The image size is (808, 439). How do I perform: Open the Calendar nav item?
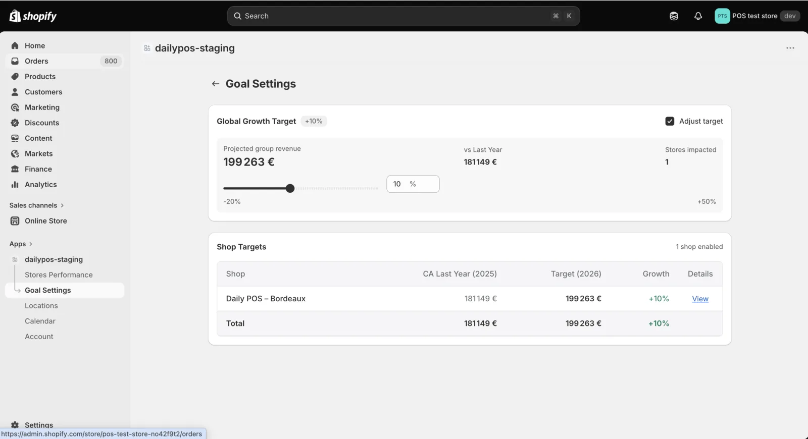pyautogui.click(x=40, y=321)
